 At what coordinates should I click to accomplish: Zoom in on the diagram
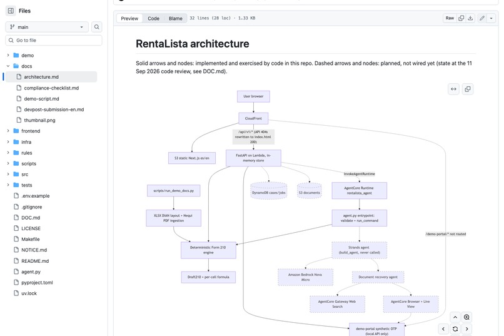[466, 317]
